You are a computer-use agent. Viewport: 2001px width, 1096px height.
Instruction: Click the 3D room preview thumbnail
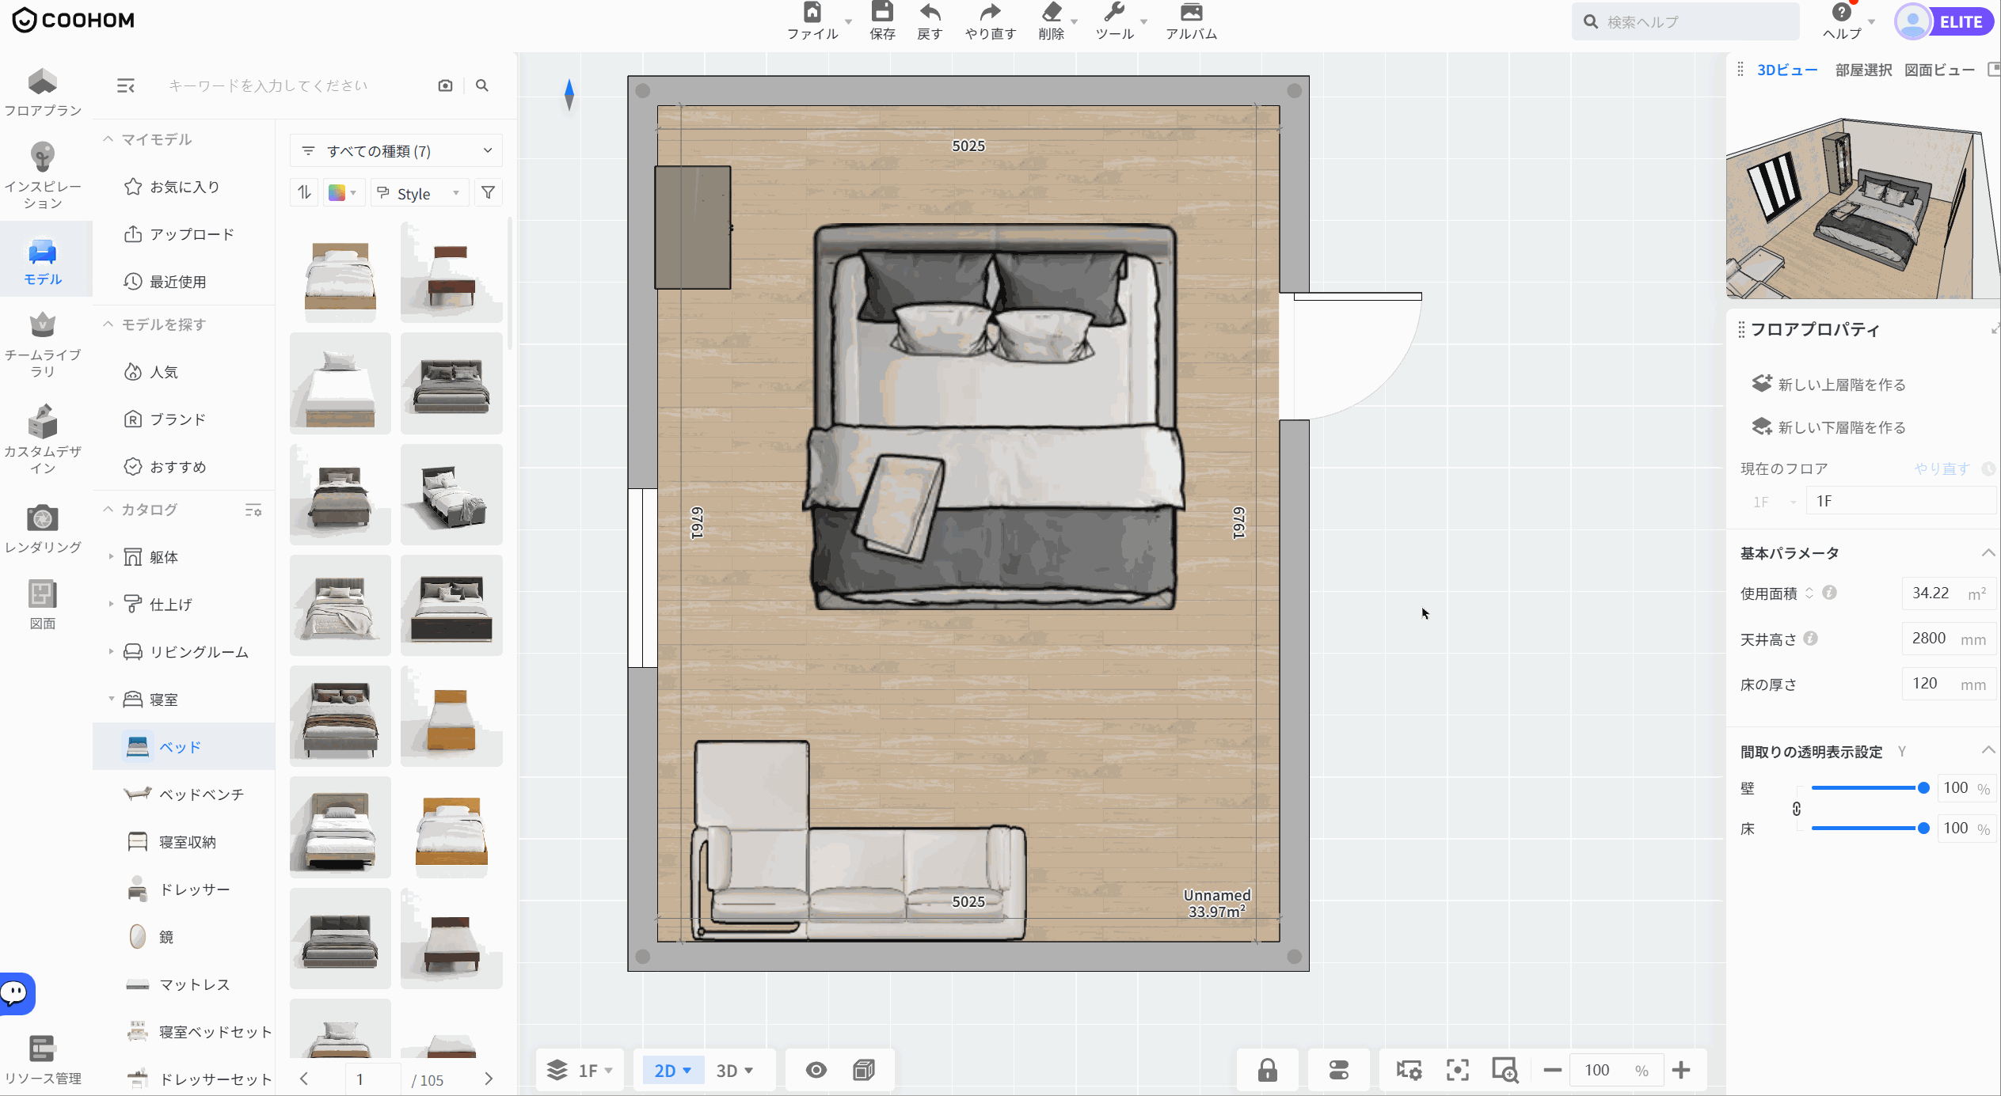click(1863, 207)
